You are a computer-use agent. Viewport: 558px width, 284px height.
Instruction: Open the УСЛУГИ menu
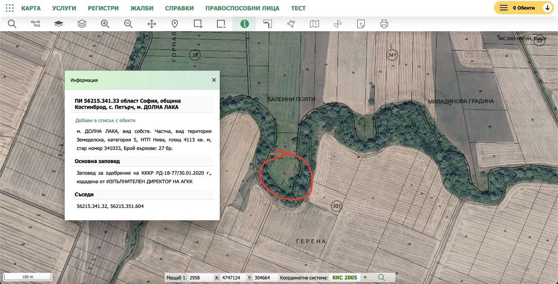click(64, 8)
